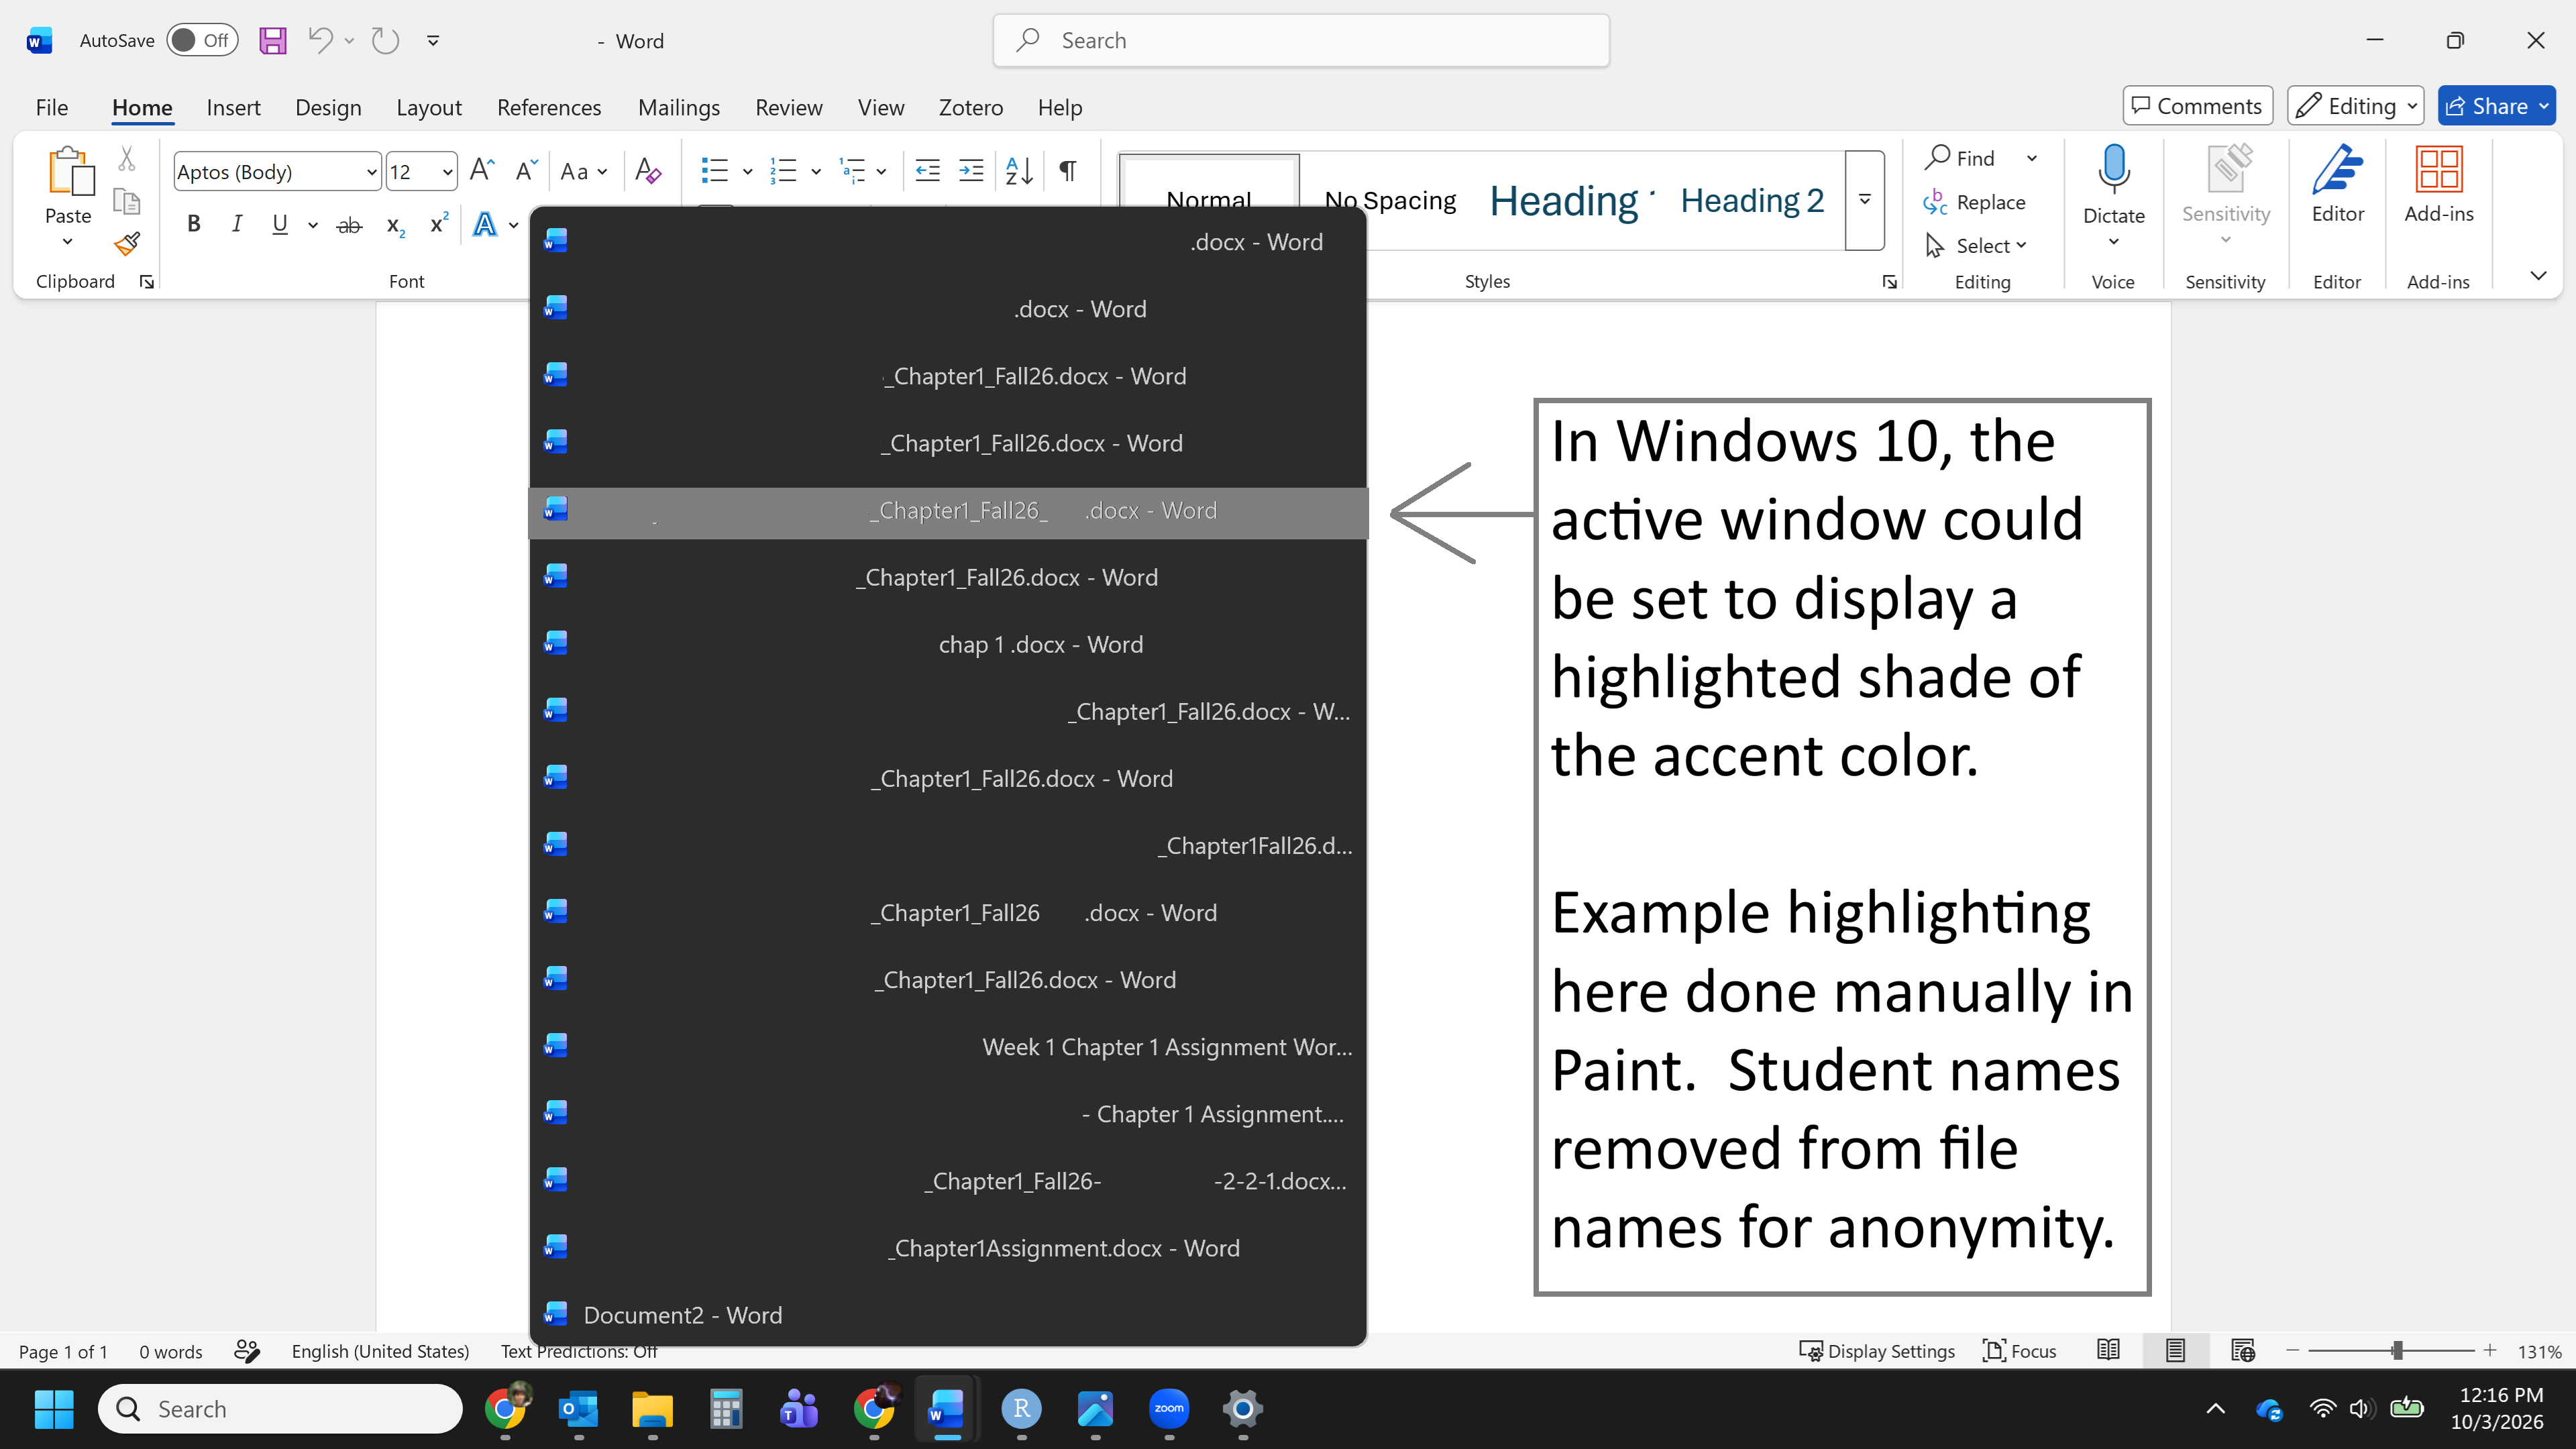Click the Decrease Indent icon
The image size is (2576, 1449).
click(x=927, y=171)
